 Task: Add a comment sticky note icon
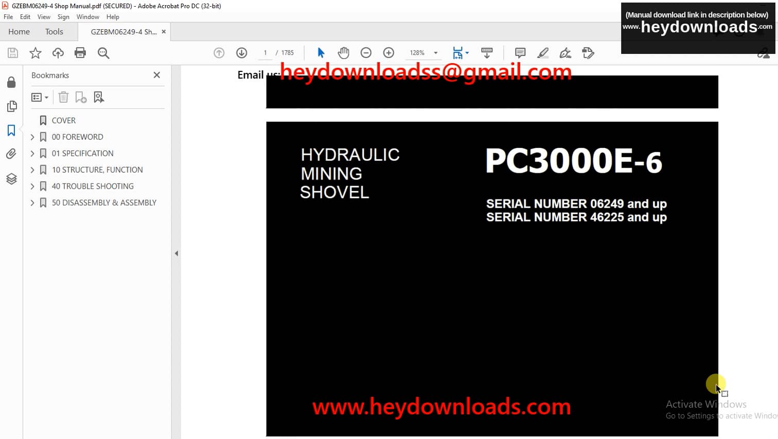[x=520, y=53]
